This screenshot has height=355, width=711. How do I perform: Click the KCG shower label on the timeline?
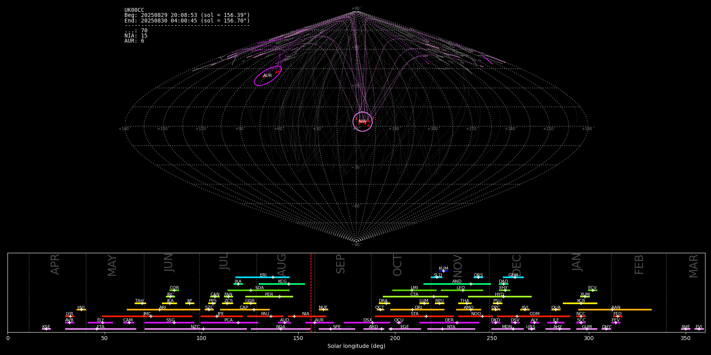[x=282, y=282]
